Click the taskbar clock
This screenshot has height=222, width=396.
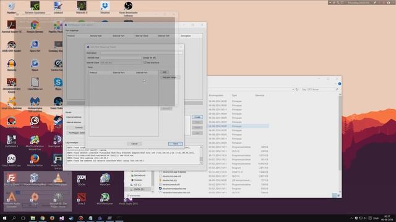point(387,218)
